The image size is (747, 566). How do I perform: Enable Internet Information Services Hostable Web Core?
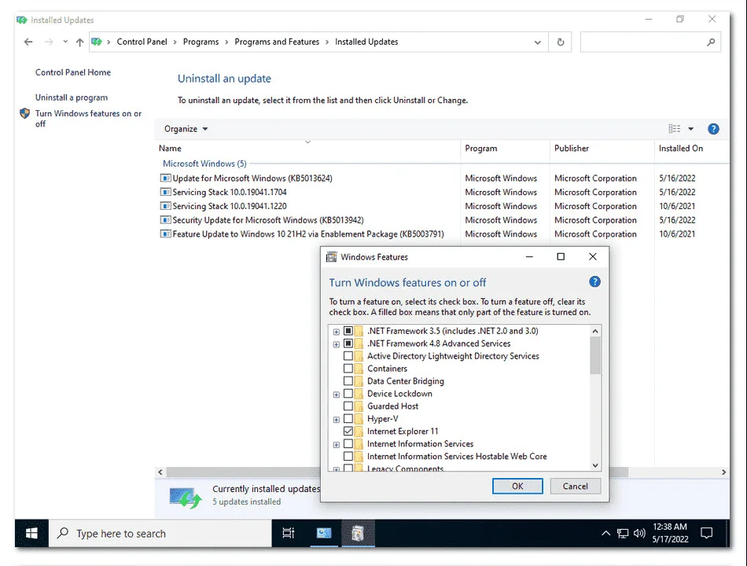coord(348,457)
